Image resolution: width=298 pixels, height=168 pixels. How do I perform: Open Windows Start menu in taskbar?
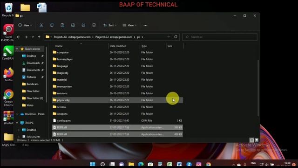coord(93,164)
